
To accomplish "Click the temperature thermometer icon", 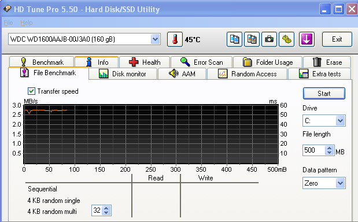I will 175,39.
